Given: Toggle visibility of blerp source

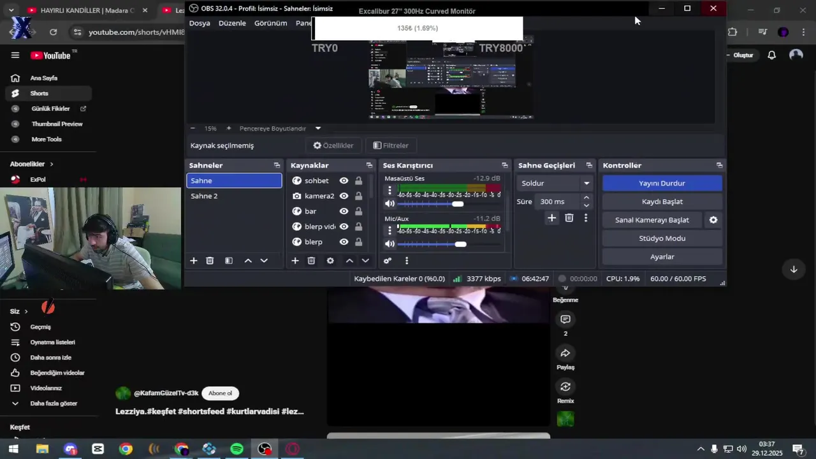Looking at the screenshot, I should coord(344,242).
